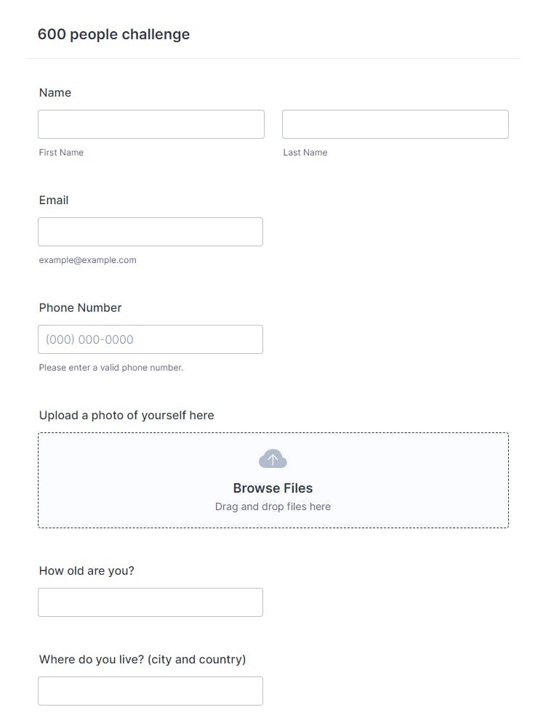
Task: Select the Phone Number input field
Action: 150,339
